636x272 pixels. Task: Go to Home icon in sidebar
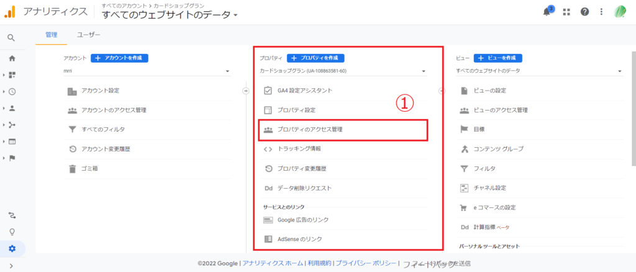12,58
